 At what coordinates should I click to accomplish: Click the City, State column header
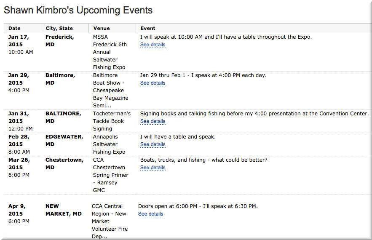(59, 28)
